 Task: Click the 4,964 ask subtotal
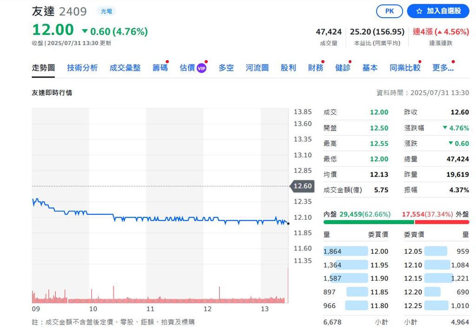point(460,322)
